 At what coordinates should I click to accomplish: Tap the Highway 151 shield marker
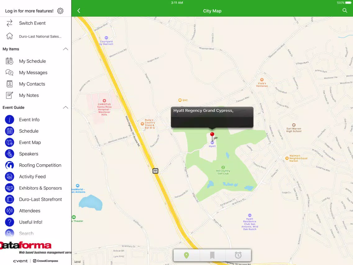[155, 171]
